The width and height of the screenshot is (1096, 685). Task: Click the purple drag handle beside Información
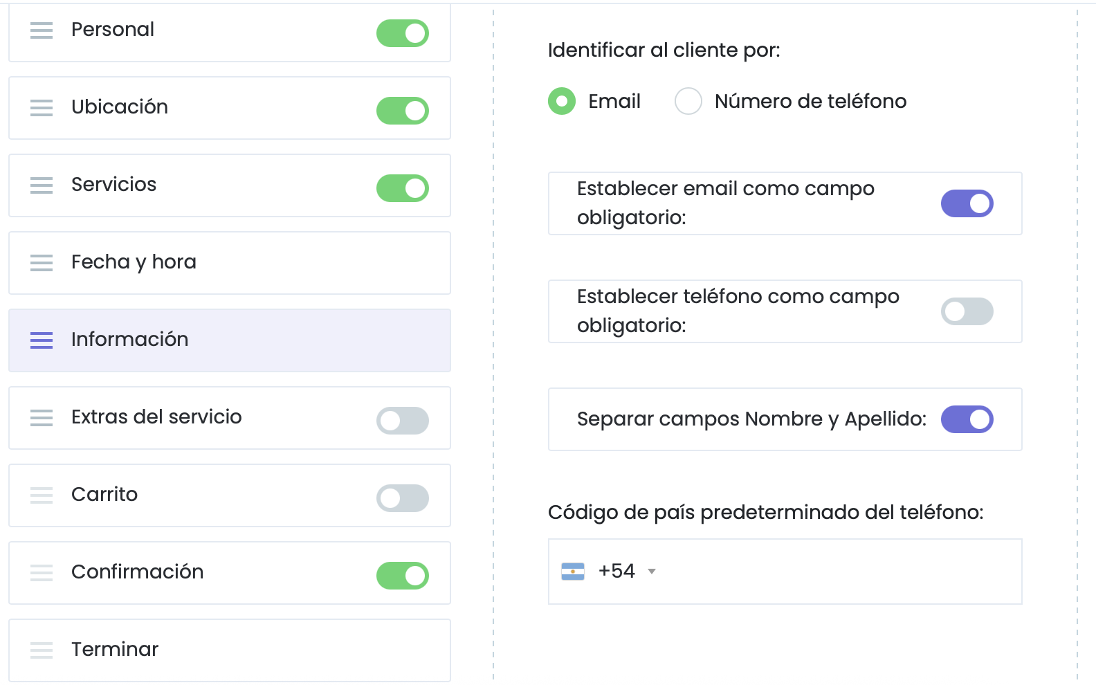pyautogui.click(x=42, y=340)
